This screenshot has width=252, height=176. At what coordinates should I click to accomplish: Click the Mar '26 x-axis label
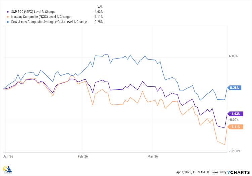[153, 156]
